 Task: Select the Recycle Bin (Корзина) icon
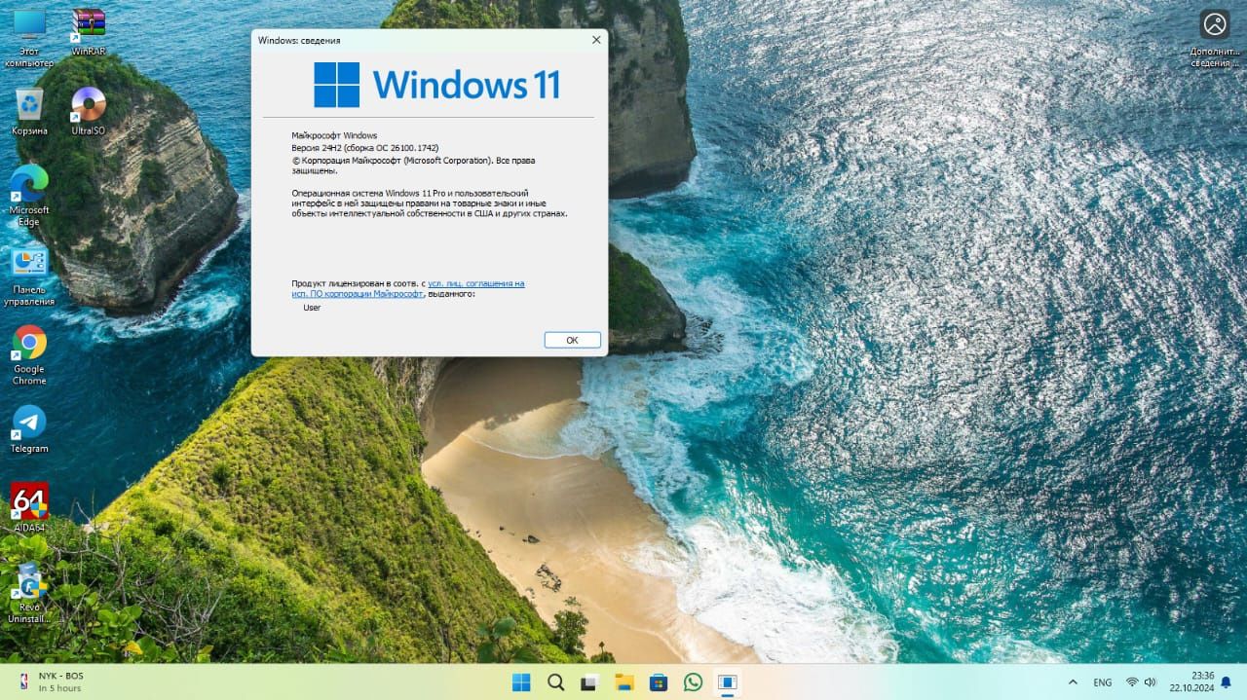[x=29, y=112]
